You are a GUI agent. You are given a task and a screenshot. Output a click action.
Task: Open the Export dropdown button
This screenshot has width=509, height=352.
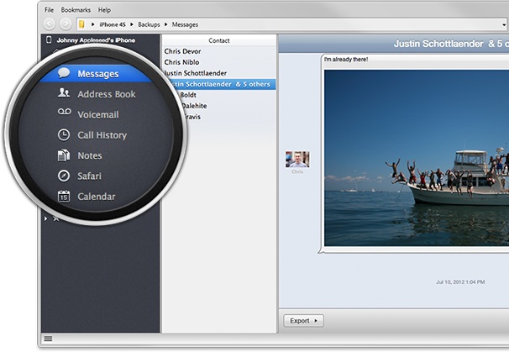pyautogui.click(x=304, y=320)
